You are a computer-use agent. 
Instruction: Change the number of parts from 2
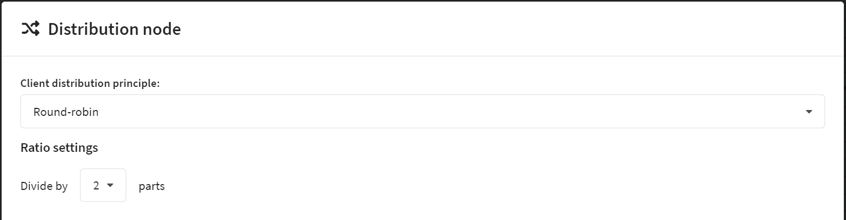tap(103, 185)
